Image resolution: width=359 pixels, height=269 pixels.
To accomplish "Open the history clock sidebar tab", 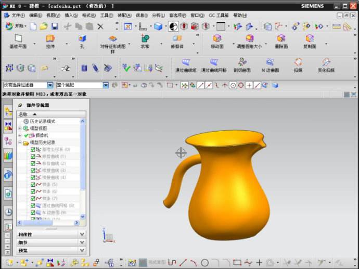I will tap(8, 212).
